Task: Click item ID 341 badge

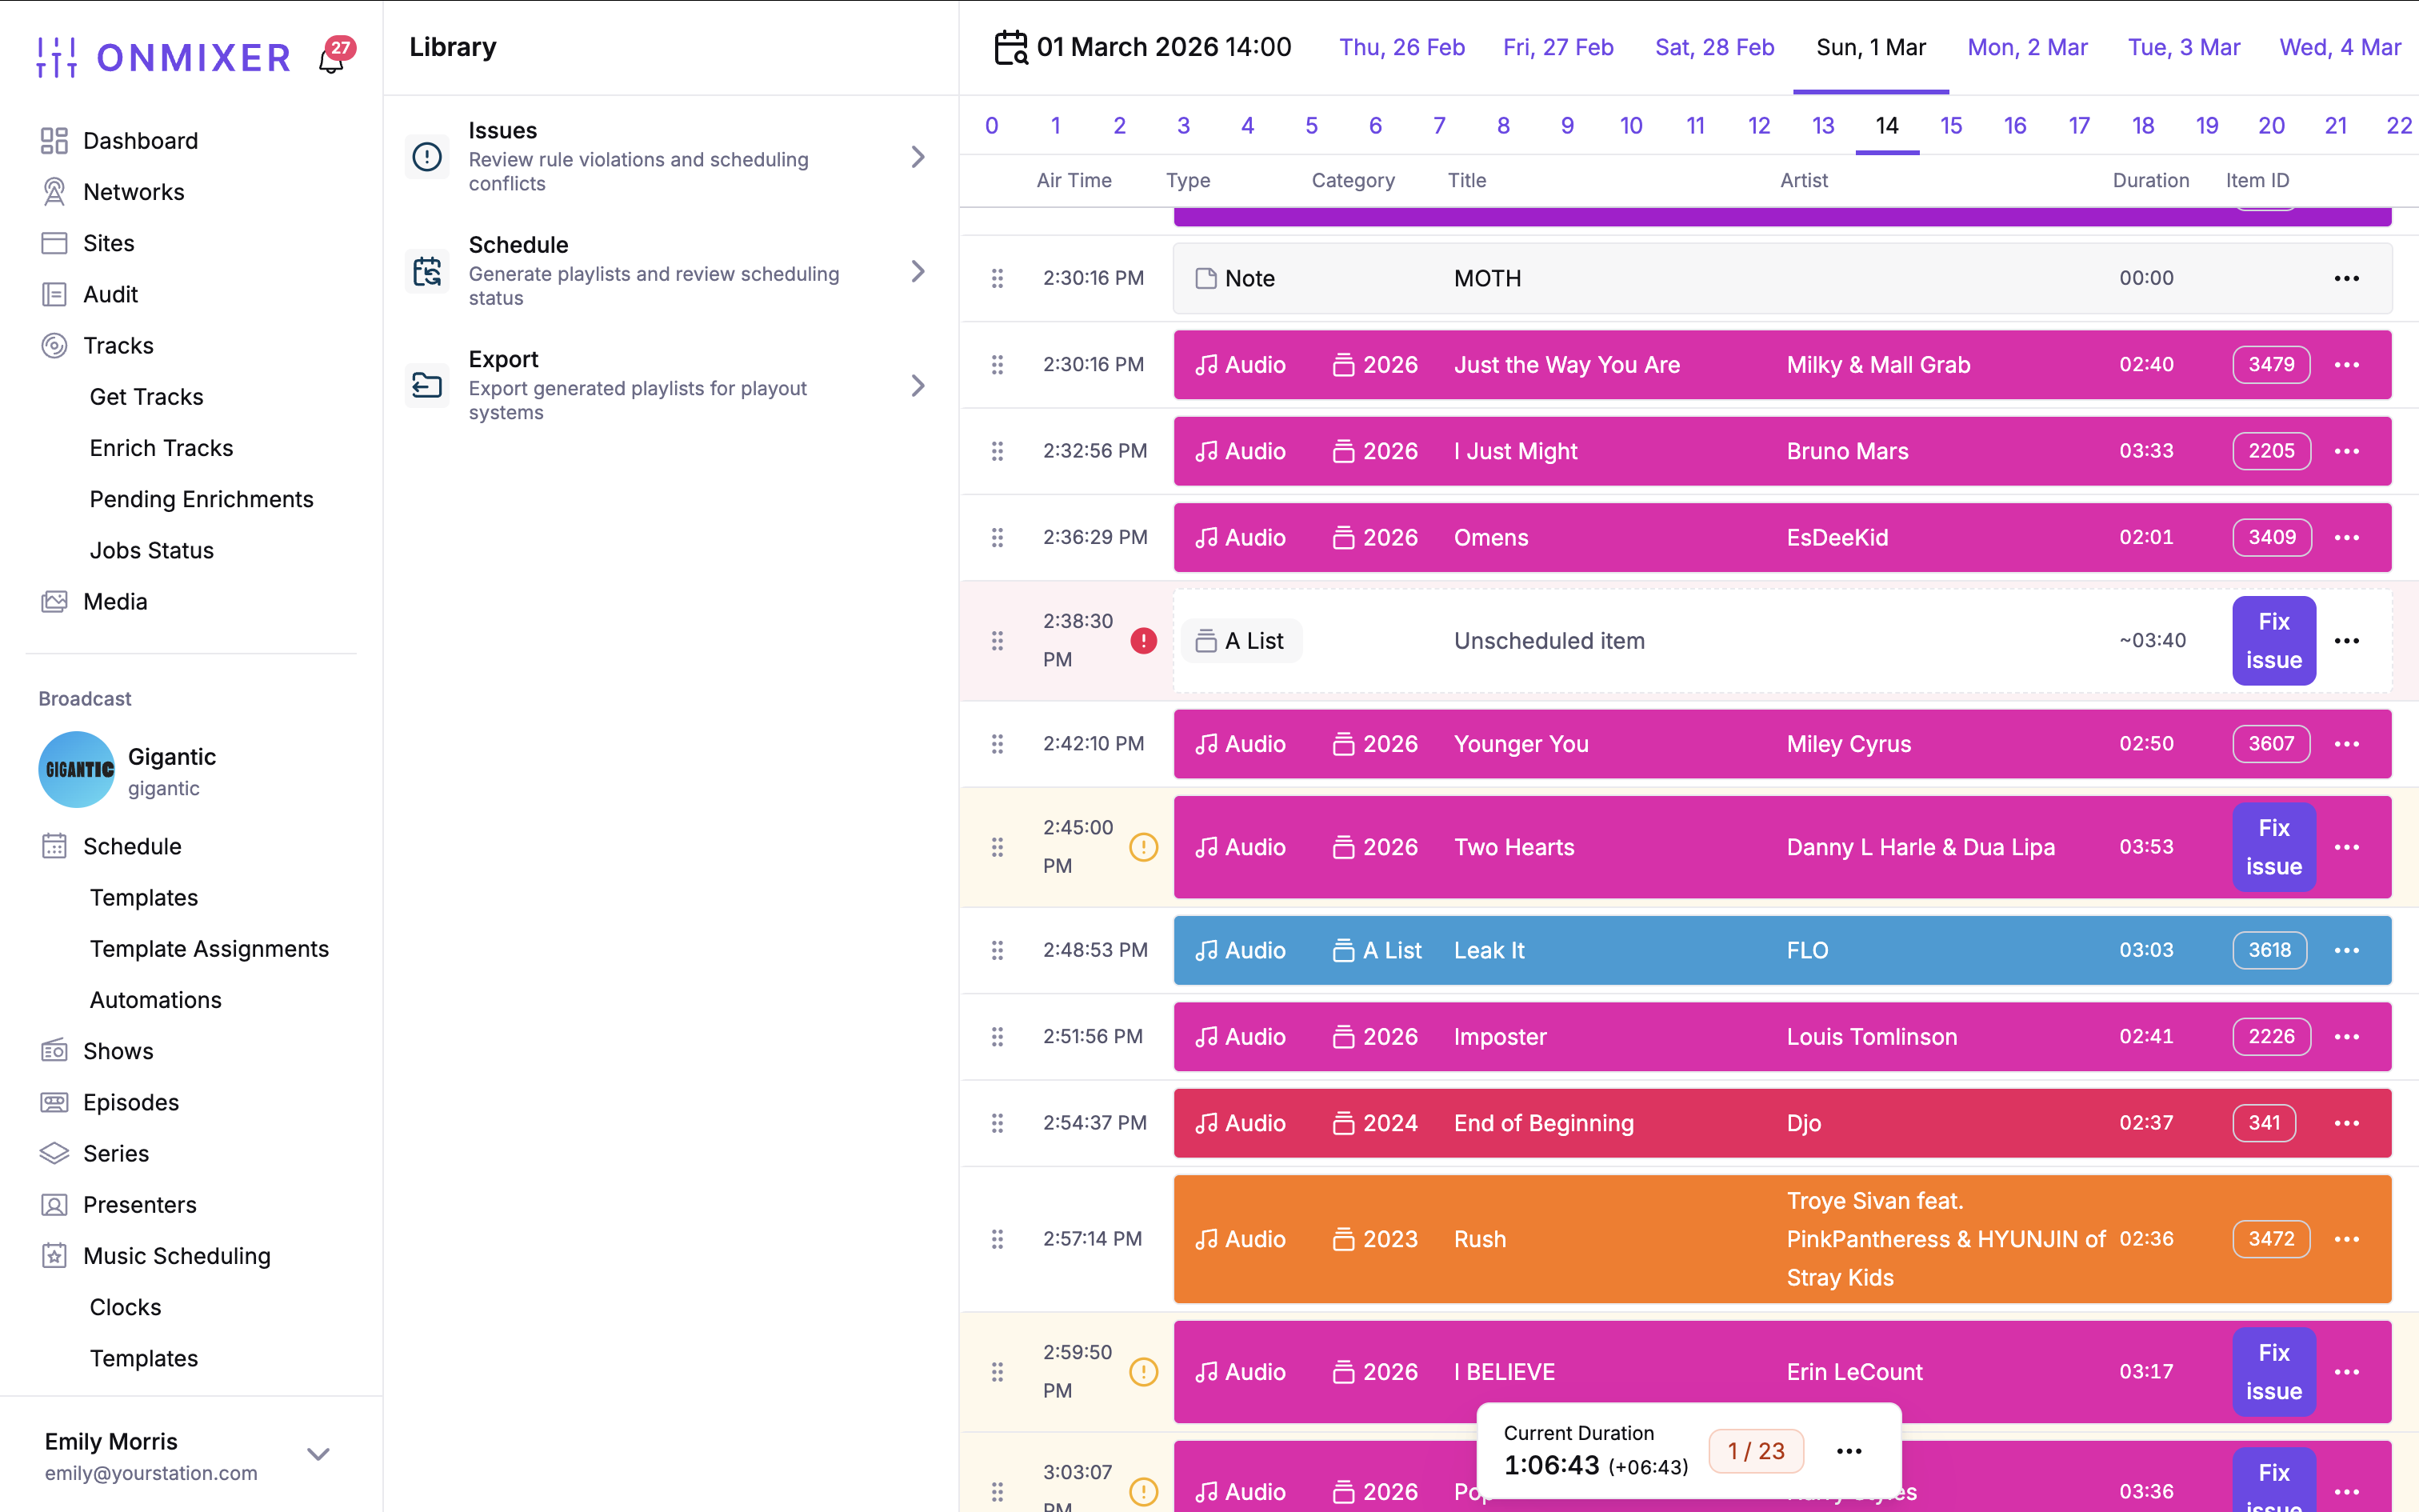Action: click(x=2264, y=1123)
